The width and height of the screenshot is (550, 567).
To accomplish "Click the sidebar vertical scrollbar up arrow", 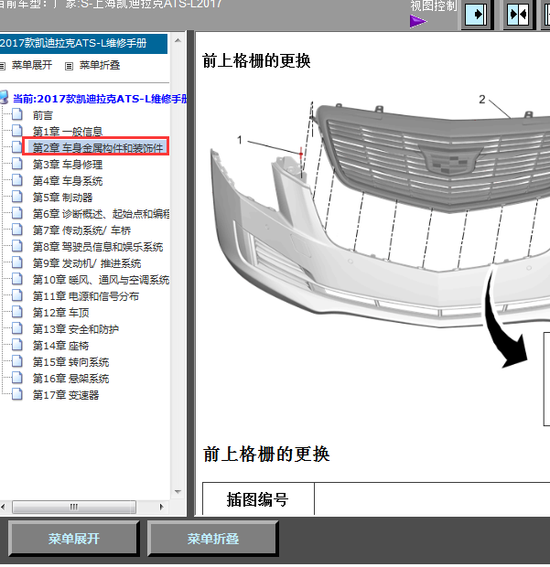I will pyautogui.click(x=178, y=40).
